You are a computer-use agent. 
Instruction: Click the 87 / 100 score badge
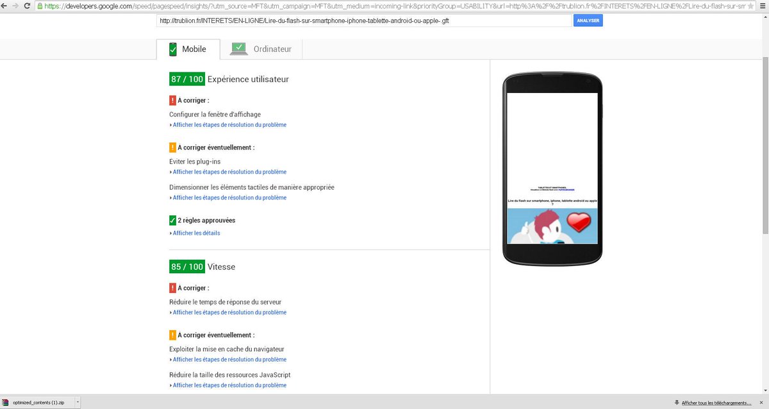[x=187, y=79]
